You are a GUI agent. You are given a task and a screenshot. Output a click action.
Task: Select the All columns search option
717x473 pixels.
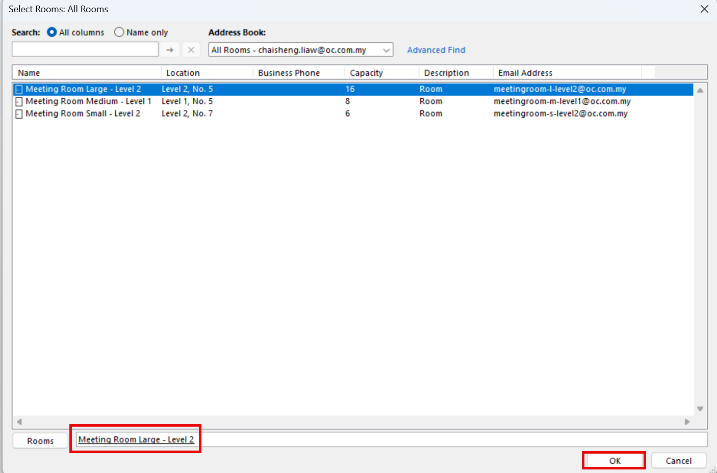(52, 32)
